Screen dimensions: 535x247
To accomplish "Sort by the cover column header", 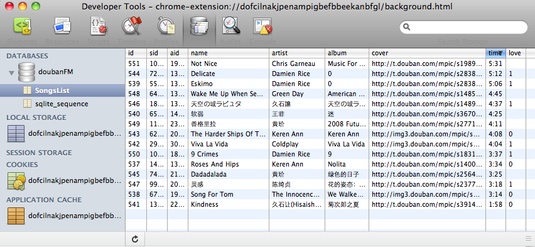I will pos(427,53).
